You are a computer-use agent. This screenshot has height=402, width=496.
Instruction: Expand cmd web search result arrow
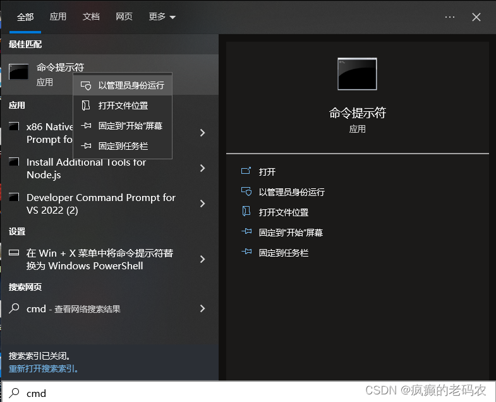pos(202,308)
